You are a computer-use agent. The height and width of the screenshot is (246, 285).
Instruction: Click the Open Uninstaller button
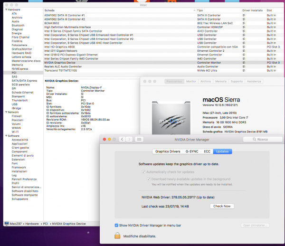(x=255, y=225)
